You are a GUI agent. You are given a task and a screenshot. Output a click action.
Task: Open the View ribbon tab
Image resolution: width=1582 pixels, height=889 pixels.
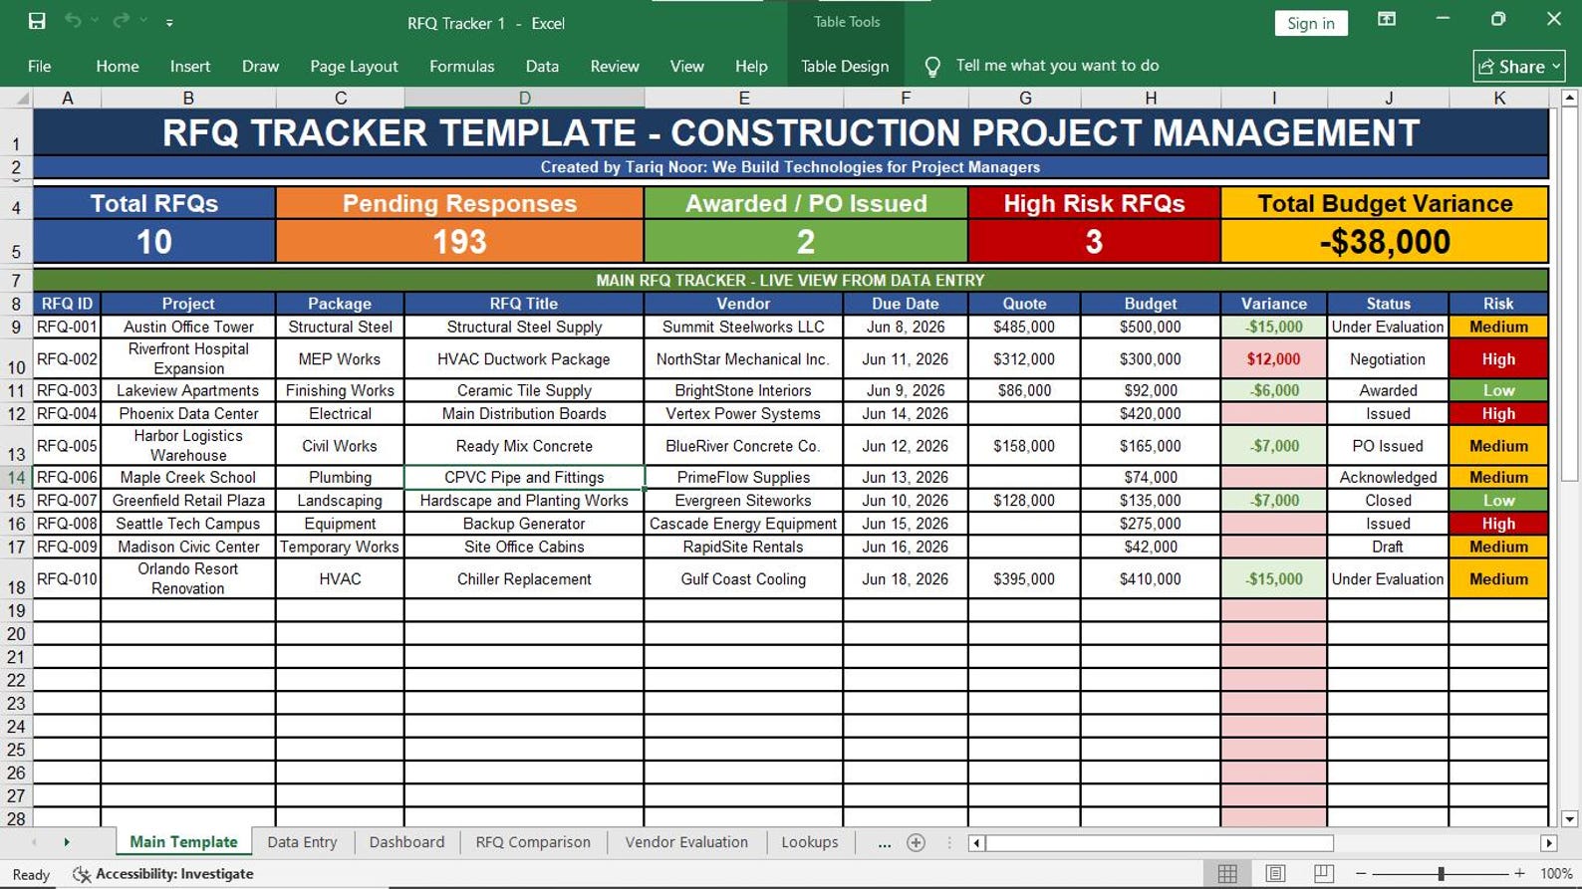point(686,66)
